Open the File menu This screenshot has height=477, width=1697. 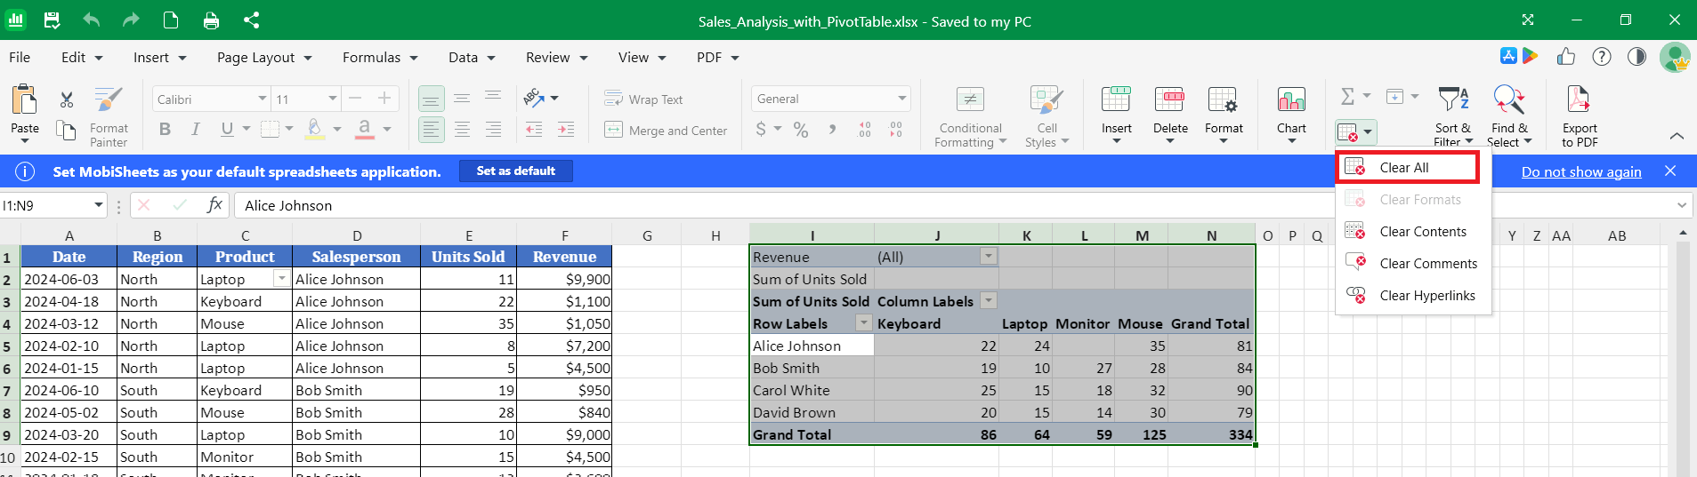click(x=20, y=57)
